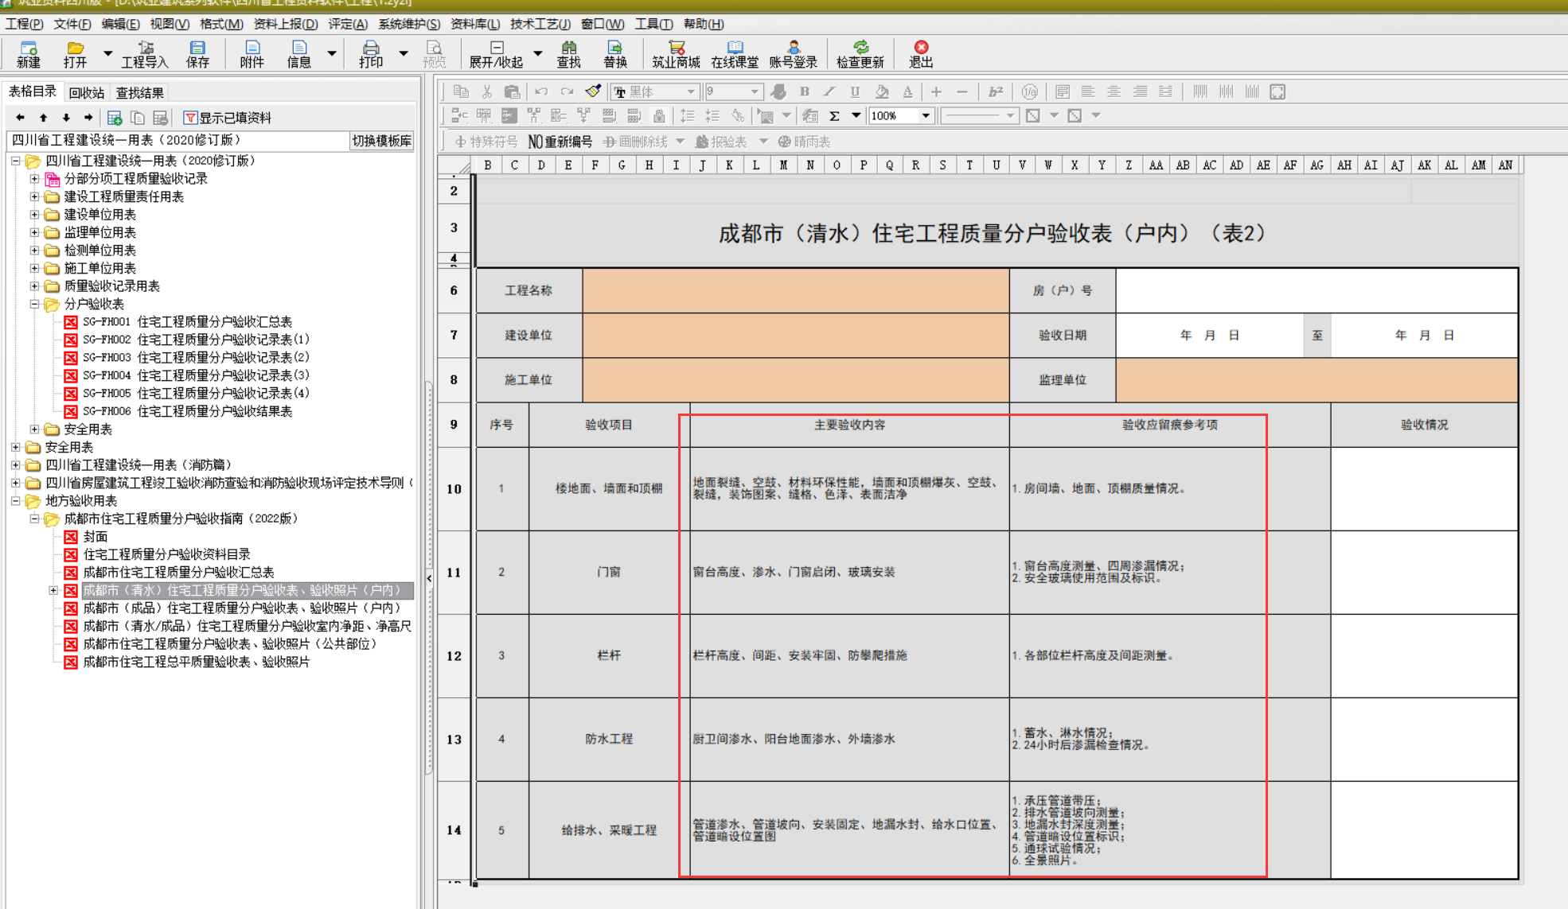Click the 晴雨表 button

click(804, 142)
